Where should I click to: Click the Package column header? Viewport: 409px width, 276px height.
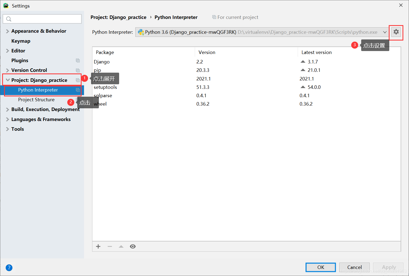105,52
